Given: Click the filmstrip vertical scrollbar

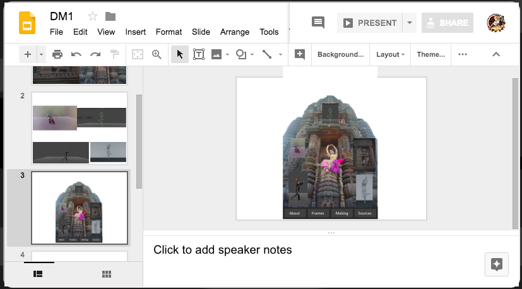Looking at the screenshot, I should [x=139, y=141].
